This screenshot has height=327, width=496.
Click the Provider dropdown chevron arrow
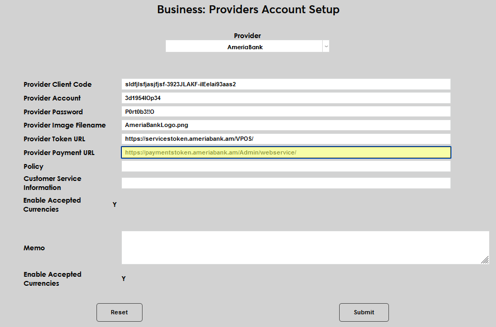pos(326,47)
